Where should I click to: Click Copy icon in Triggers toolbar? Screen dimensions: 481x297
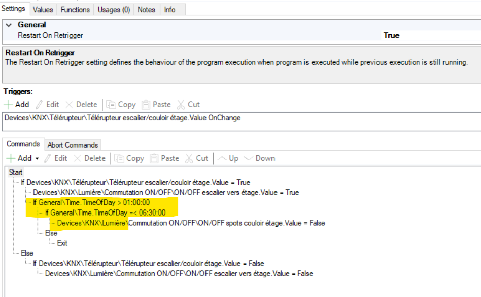[x=112, y=105]
